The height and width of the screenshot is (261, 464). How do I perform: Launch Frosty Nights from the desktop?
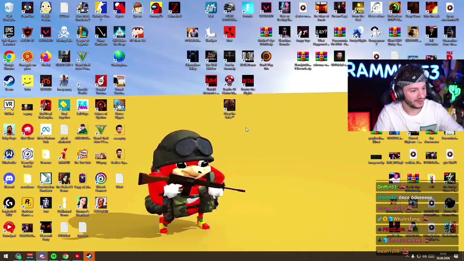pyautogui.click(x=358, y=34)
